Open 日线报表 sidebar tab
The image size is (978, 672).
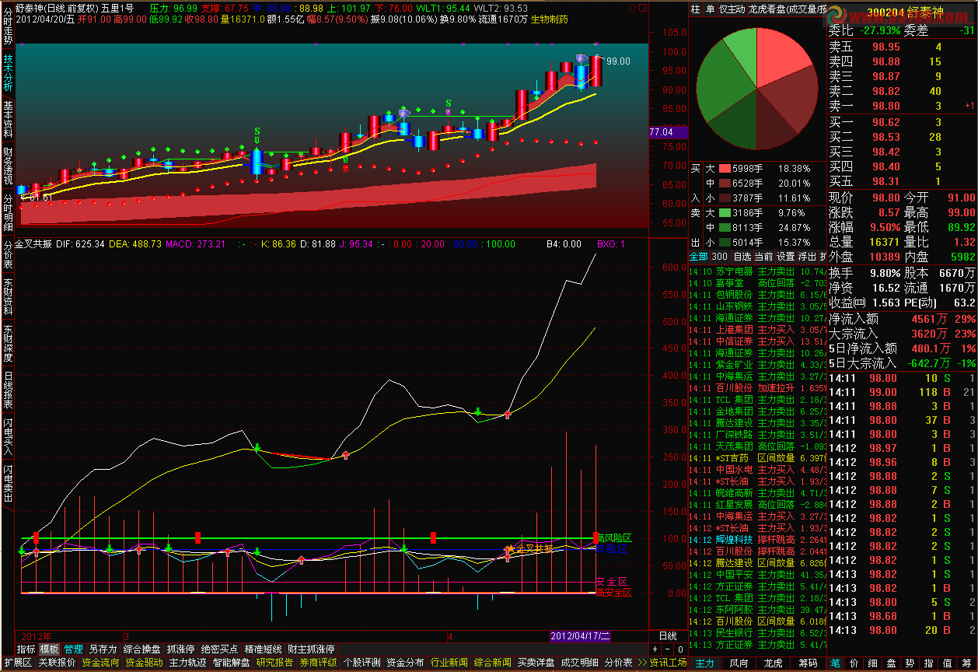[x=8, y=390]
